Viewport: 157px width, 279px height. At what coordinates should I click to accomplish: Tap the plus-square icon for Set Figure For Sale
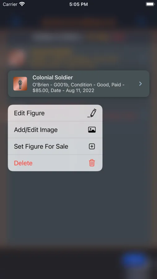[x=92, y=146]
